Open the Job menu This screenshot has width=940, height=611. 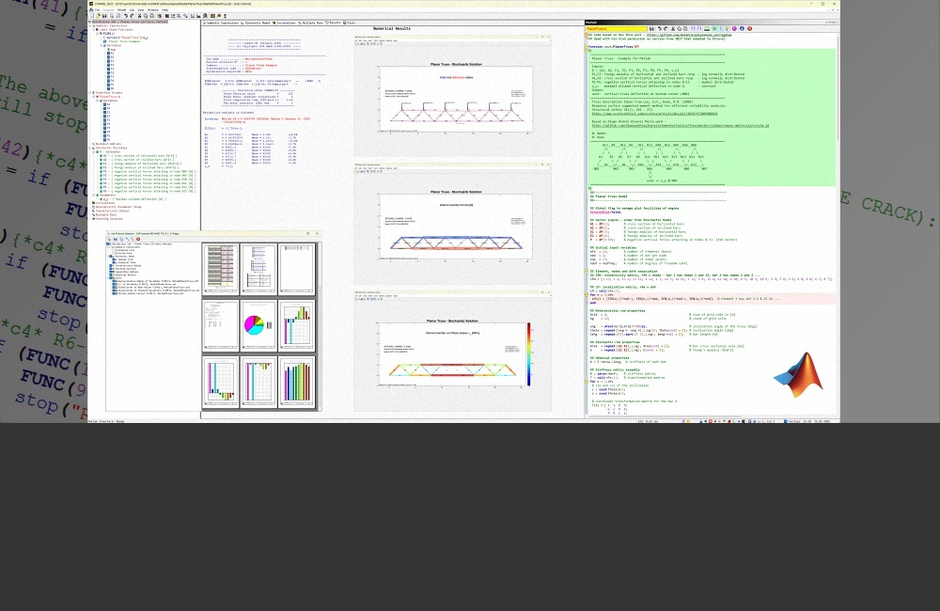pos(132,10)
